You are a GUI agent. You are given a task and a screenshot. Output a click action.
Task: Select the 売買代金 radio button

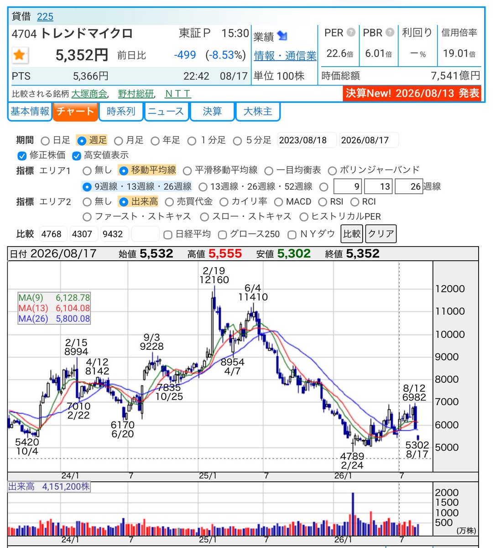(169, 202)
